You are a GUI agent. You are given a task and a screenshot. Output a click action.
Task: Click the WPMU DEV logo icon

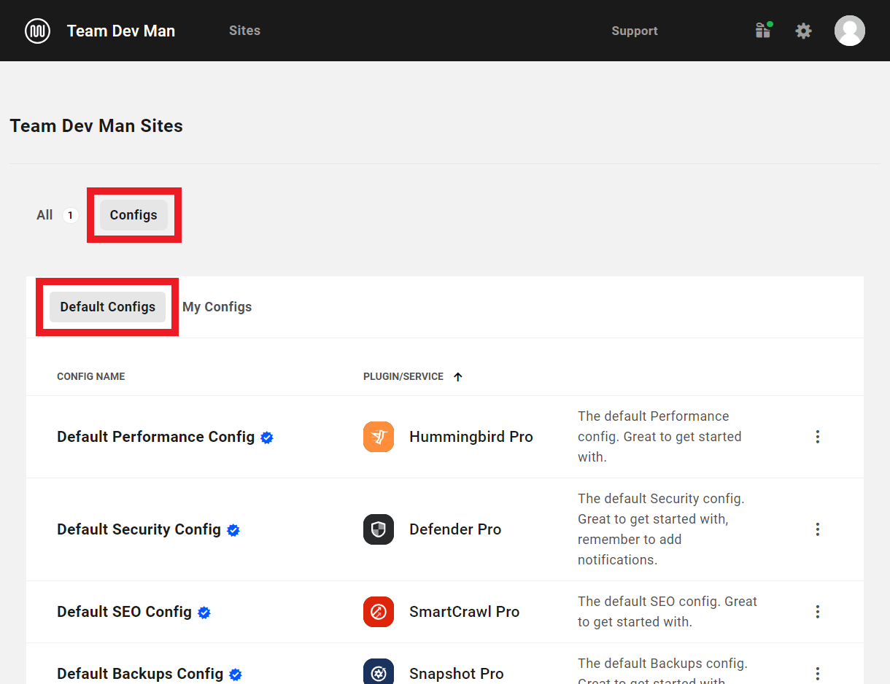(x=37, y=31)
